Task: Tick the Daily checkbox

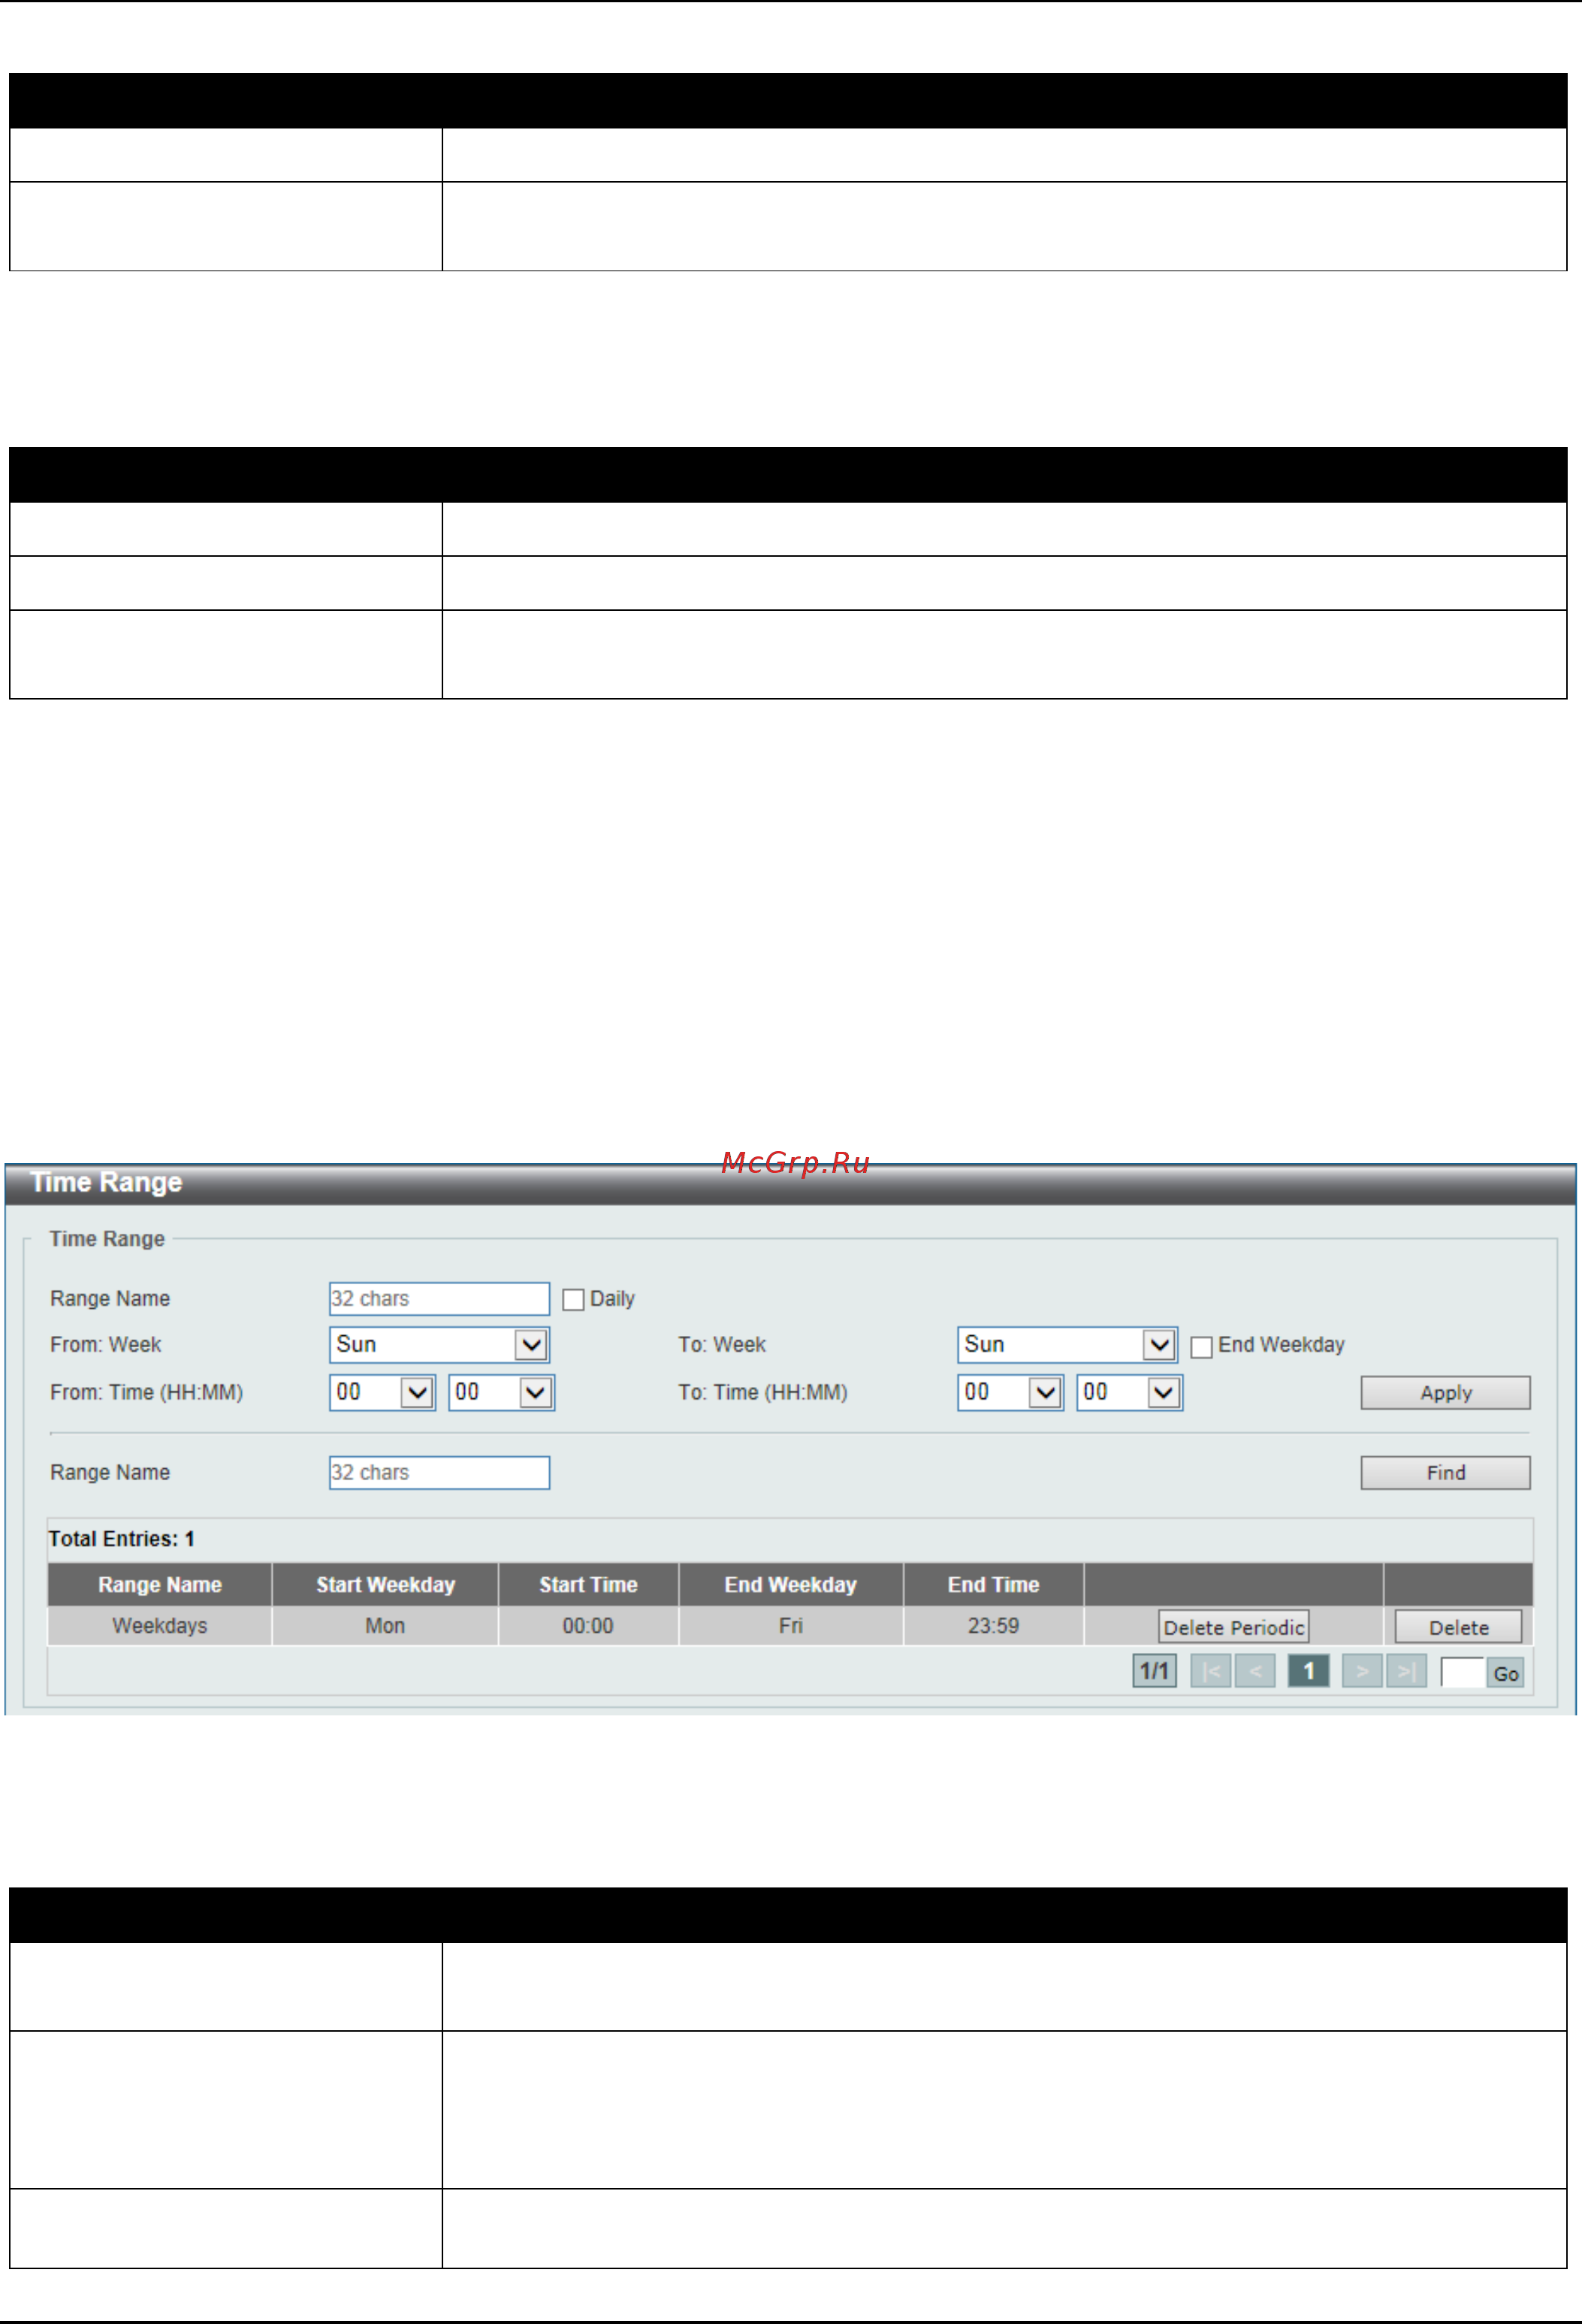Action: pyautogui.click(x=573, y=1299)
